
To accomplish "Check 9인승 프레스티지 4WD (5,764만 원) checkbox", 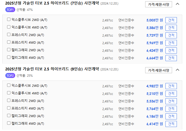I will pos(9,108).
